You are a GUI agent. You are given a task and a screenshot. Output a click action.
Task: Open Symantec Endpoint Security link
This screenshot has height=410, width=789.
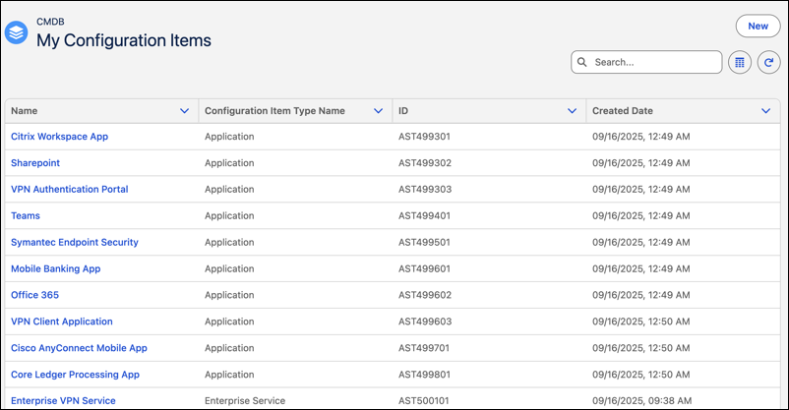[x=75, y=242]
